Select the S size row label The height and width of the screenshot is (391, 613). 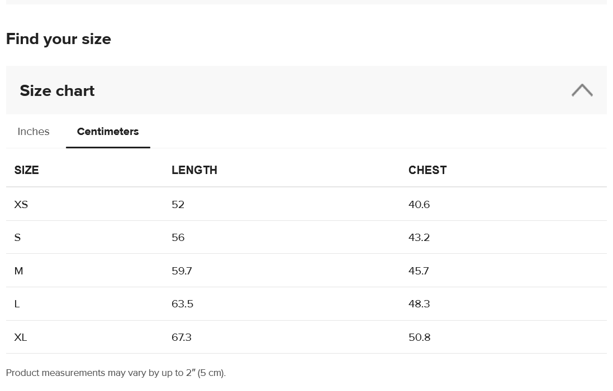point(17,238)
